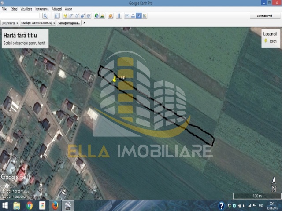
Task: Show historical imagery clock icon
Action: point(96,16)
